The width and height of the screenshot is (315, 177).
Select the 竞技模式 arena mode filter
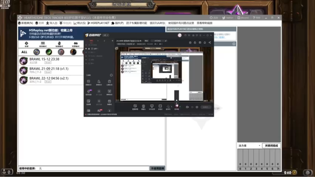43,44
